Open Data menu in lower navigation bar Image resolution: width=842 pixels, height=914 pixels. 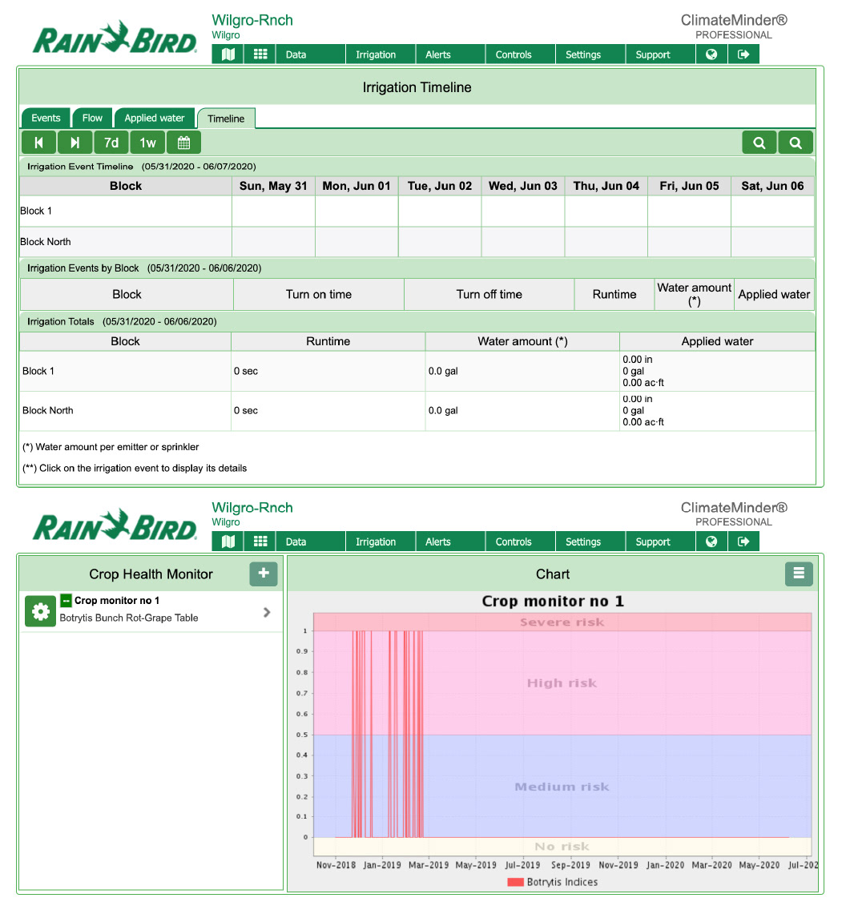[310, 542]
